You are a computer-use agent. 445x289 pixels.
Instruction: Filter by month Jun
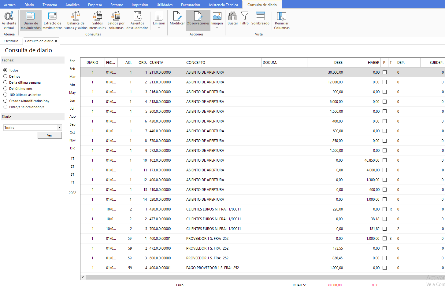pyautogui.click(x=72, y=101)
